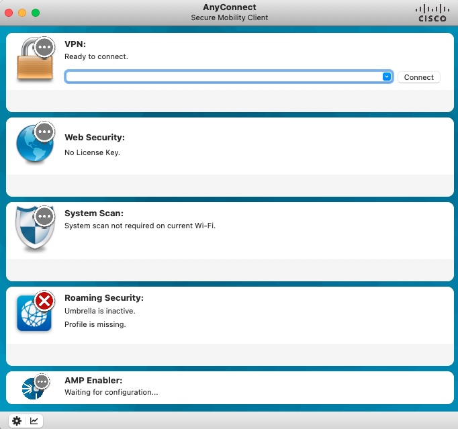Click the 'Ready to connect.' status text
This screenshot has height=429, width=458.
(x=96, y=56)
